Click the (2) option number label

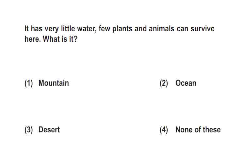164,83
